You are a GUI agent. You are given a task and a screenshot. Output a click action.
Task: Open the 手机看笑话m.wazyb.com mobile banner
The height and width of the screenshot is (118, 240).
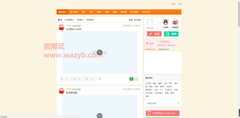(x=163, y=113)
